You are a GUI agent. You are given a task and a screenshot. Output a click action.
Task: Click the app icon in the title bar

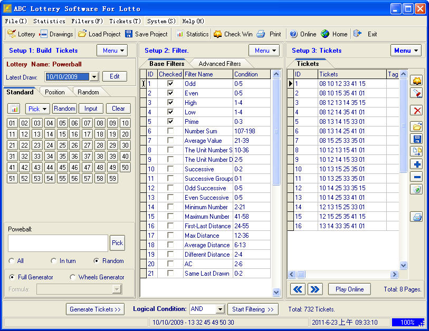(7, 8)
